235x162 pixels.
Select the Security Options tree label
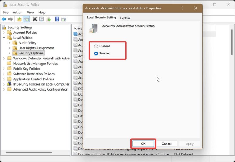[x=31, y=53]
